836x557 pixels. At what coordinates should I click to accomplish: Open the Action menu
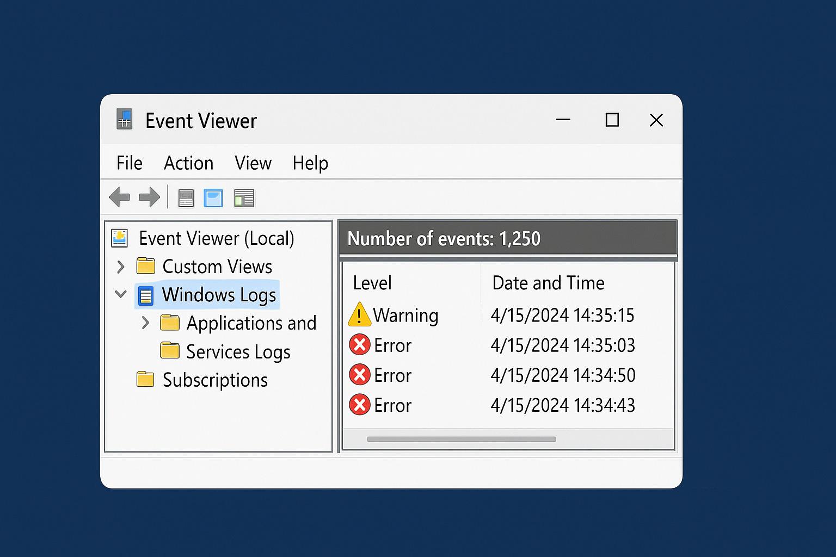[x=188, y=163]
